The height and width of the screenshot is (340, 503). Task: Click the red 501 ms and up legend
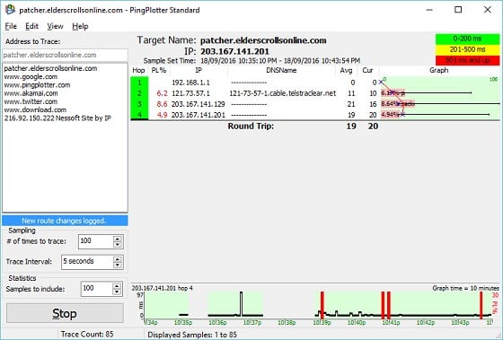pyautogui.click(x=467, y=60)
